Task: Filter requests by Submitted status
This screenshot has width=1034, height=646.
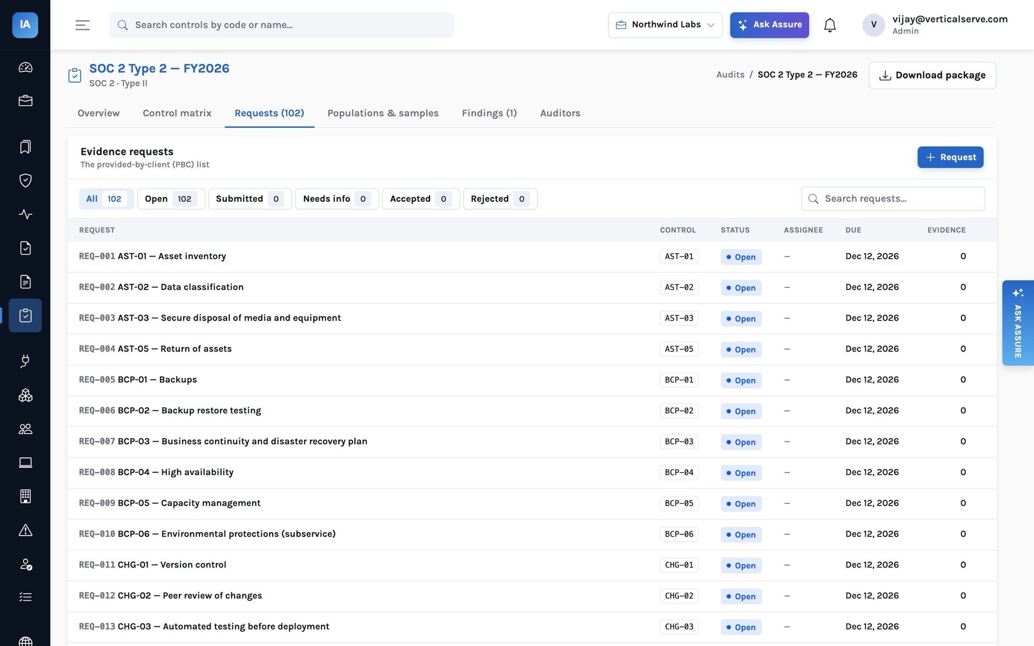Action: point(250,199)
